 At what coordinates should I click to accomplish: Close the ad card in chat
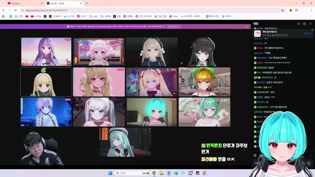(x=312, y=30)
